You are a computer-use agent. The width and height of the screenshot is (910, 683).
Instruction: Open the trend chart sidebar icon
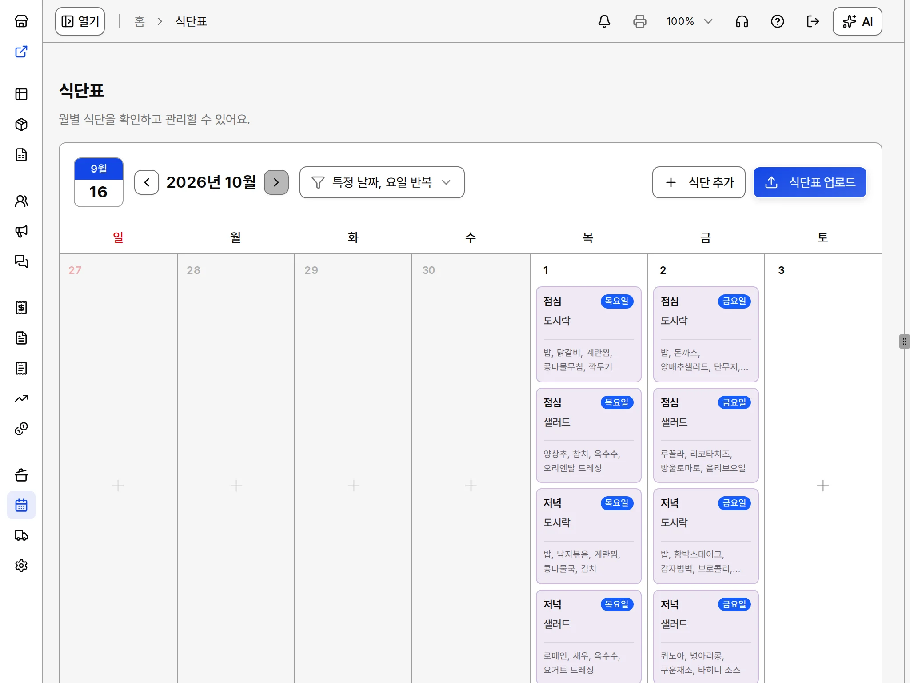pos(21,398)
